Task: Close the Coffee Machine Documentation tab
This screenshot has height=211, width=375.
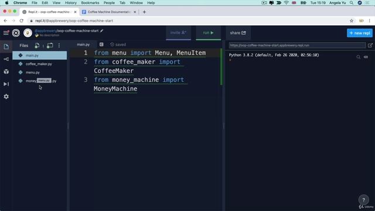Action: (135, 12)
